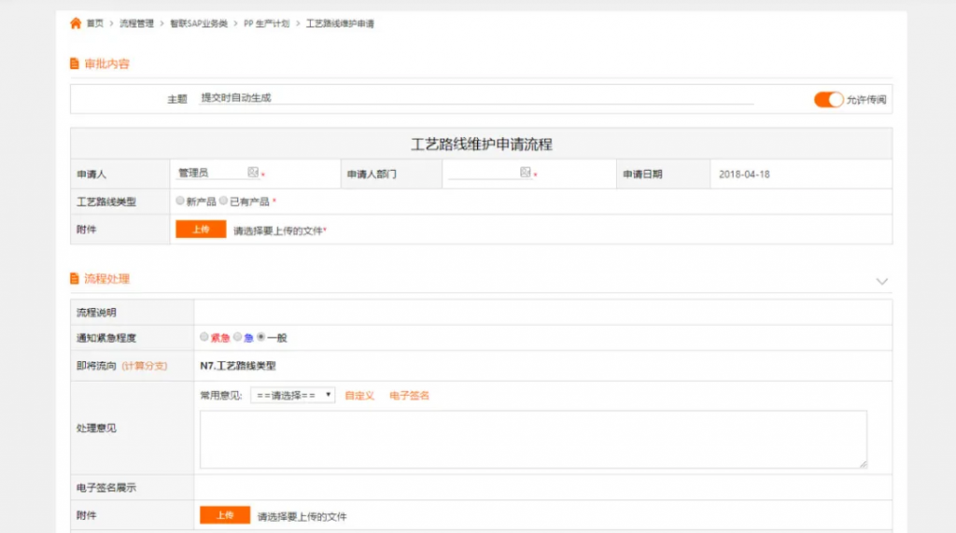Screen dimensions: 956x533
Task: Open PP 生产计划 breadcrumb link
Action: pos(266,23)
